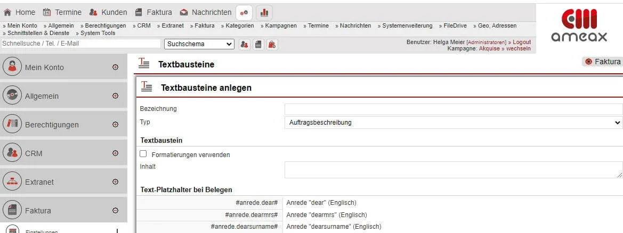The width and height of the screenshot is (623, 233).
Task: Click the shopping bag search icon
Action: (272, 45)
